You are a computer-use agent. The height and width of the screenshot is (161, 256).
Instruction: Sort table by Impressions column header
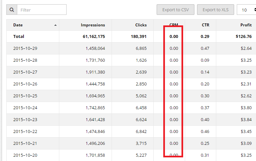tap(93, 25)
